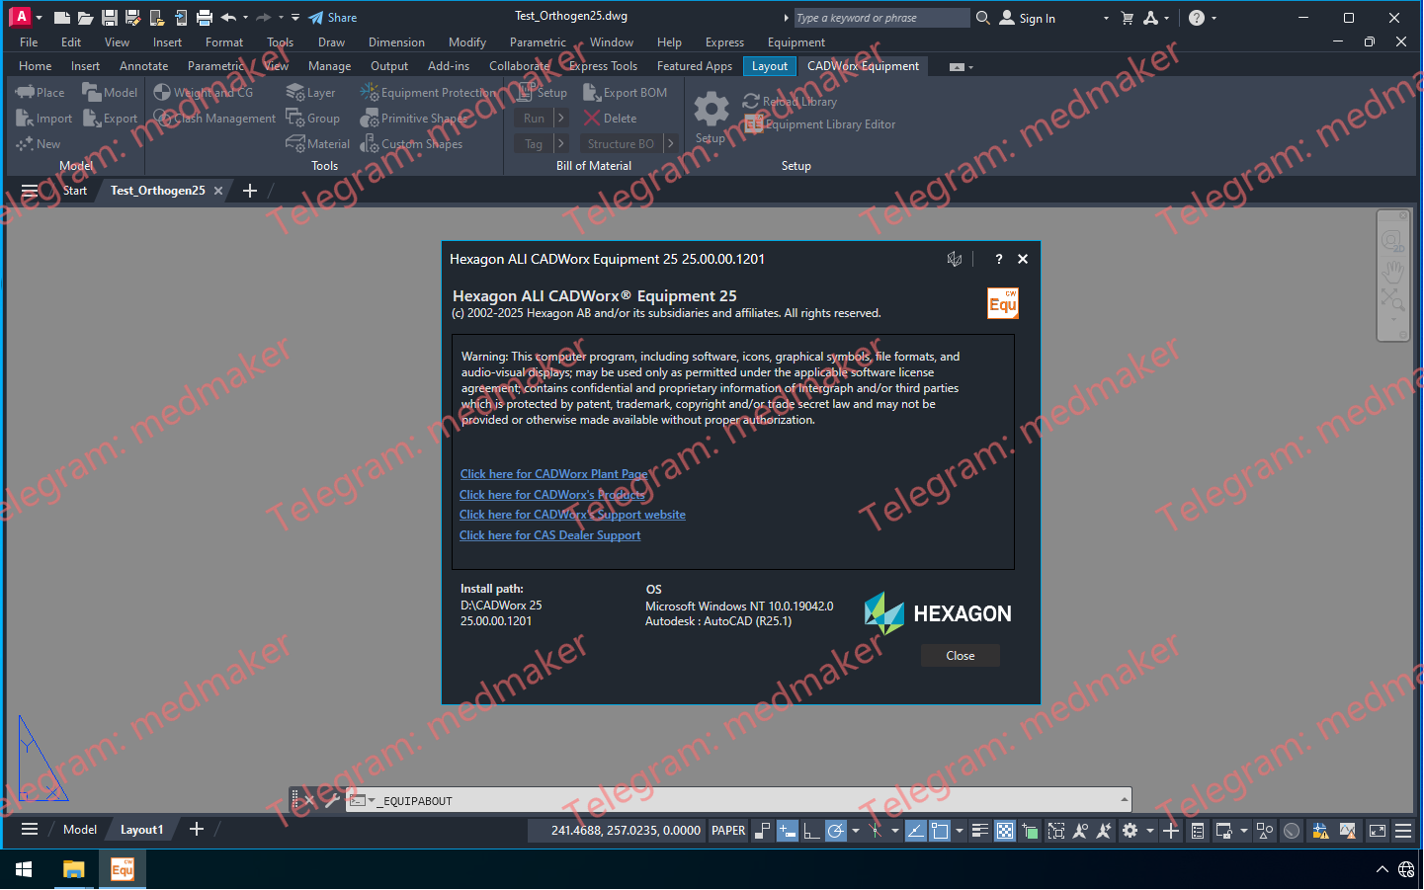
Task: Click the Pan hand icon on navigation bar
Action: pos(1393,271)
